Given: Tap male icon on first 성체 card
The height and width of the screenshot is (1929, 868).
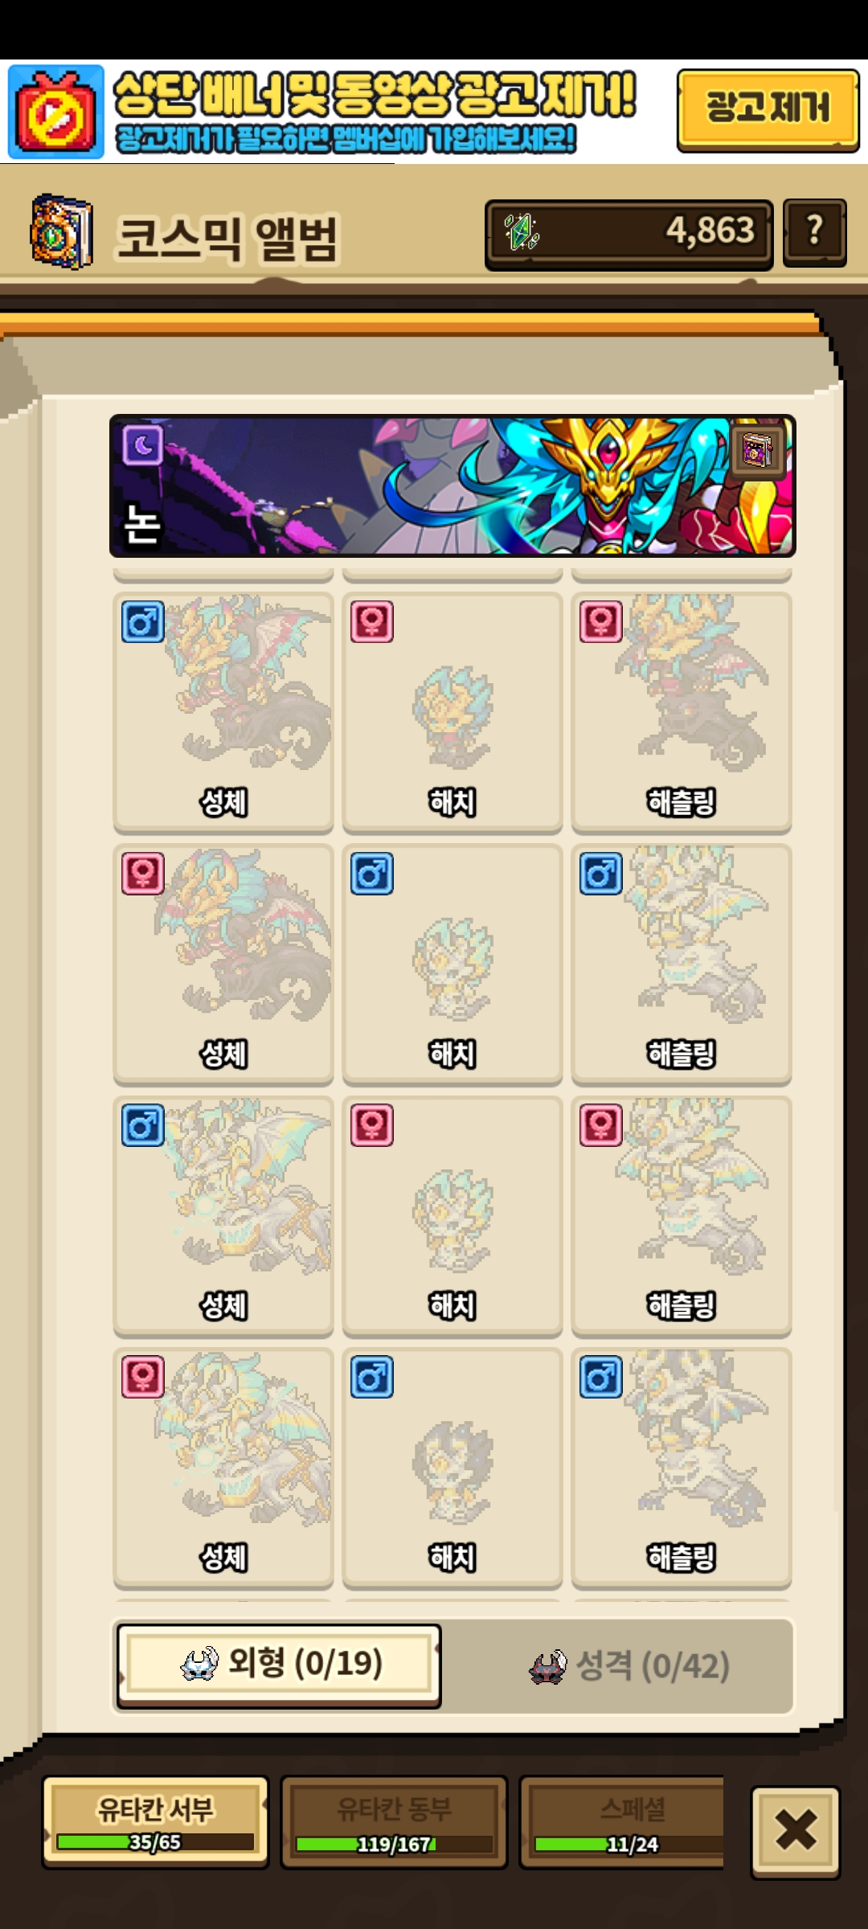Looking at the screenshot, I should [x=143, y=621].
